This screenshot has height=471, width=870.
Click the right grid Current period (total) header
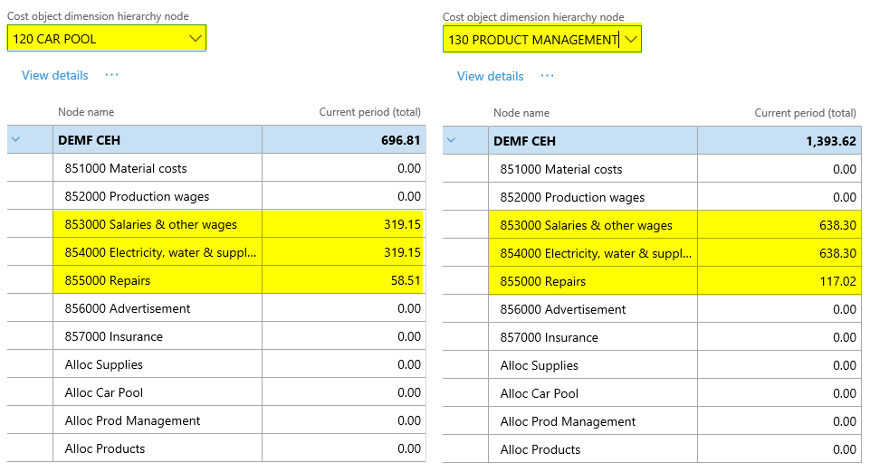pos(805,113)
